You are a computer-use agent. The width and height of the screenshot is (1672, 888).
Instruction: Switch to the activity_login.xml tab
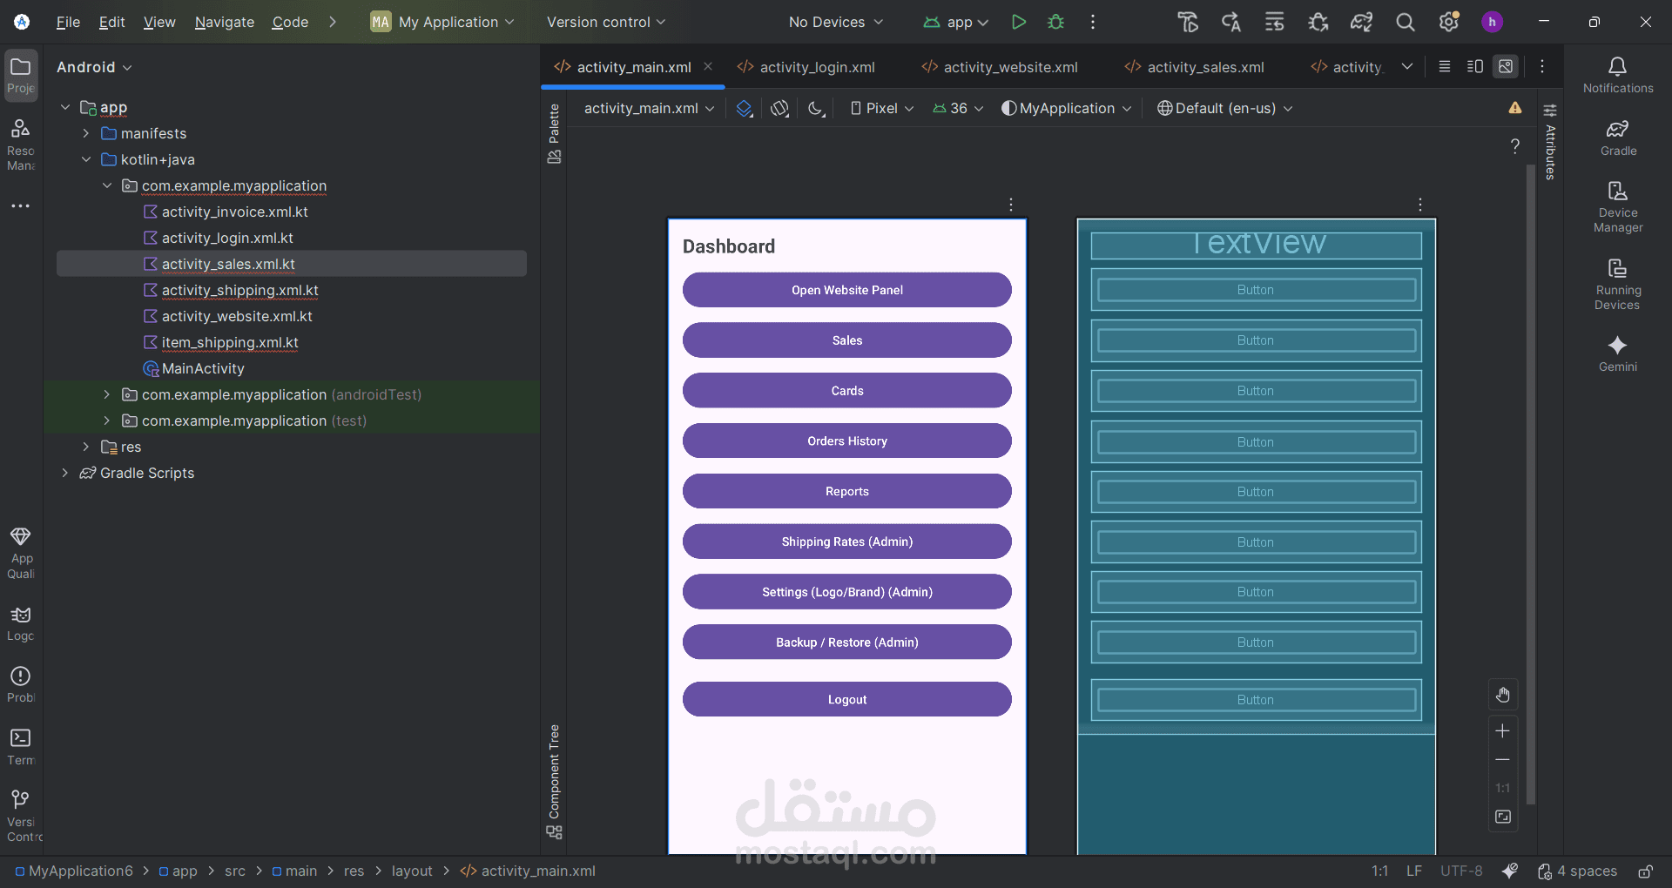coord(806,67)
